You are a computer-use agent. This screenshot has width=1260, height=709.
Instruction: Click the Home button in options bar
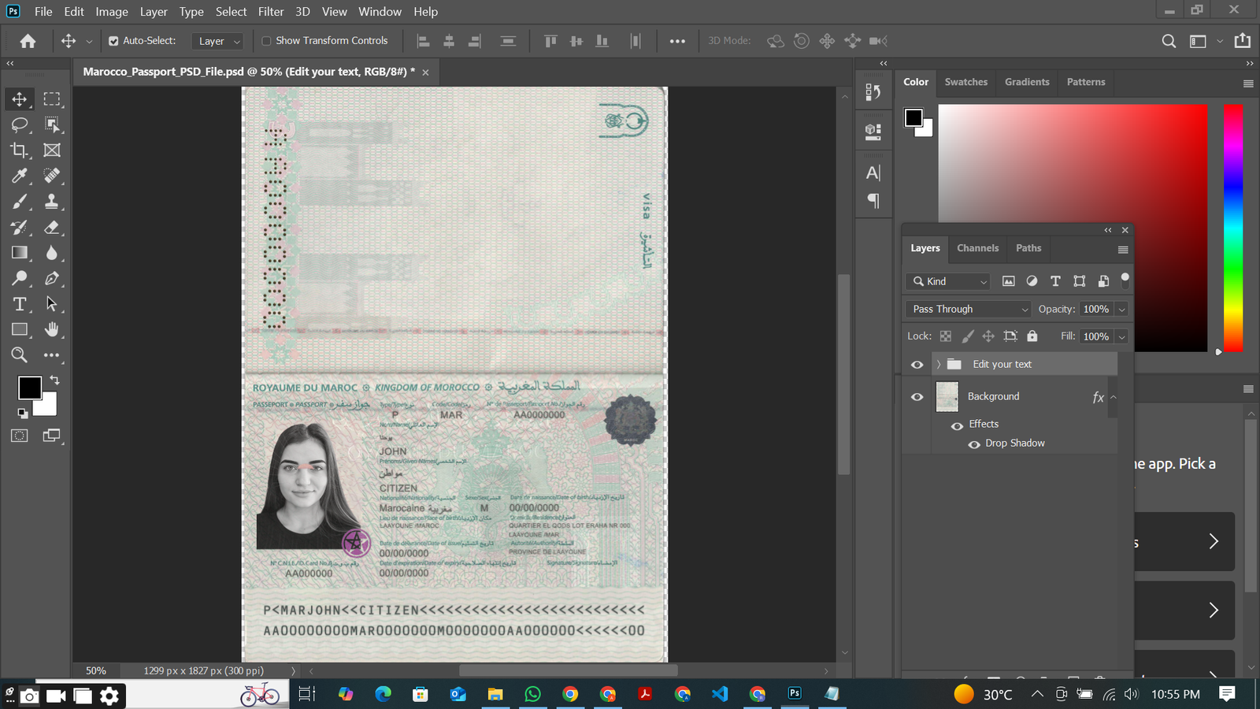pyautogui.click(x=28, y=41)
